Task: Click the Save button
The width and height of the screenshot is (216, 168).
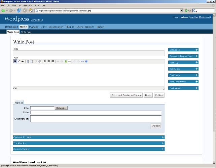Action: pyautogui.click(x=148, y=95)
